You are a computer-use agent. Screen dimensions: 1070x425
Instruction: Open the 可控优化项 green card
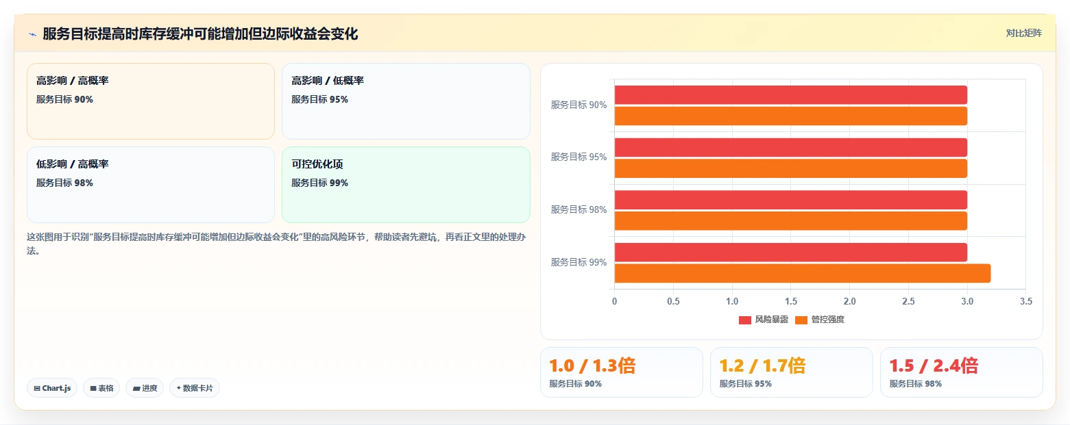tap(406, 185)
